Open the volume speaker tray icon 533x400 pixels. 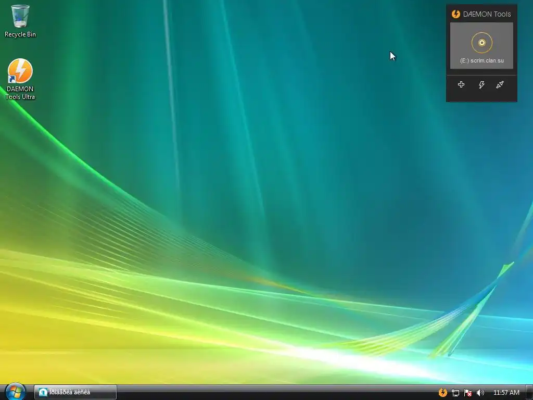tap(480, 393)
